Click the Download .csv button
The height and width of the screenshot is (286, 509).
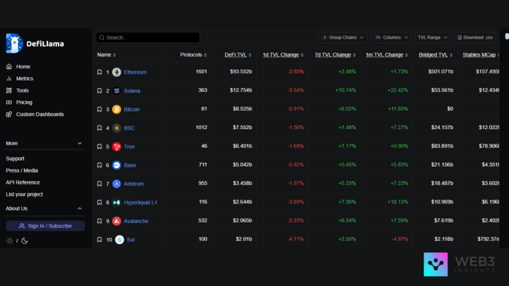475,38
